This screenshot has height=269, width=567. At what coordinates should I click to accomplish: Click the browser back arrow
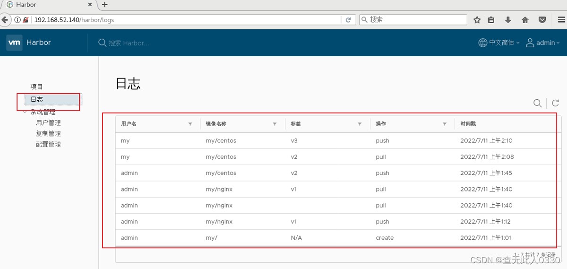(5, 20)
